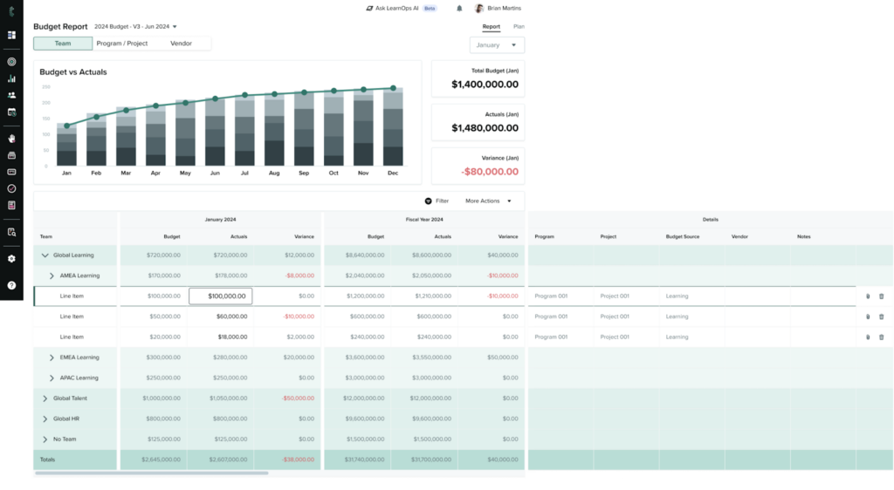Image resolution: width=894 pixels, height=490 pixels.
Task: Click the settings gear in the sidebar
Action: pyautogui.click(x=11, y=259)
